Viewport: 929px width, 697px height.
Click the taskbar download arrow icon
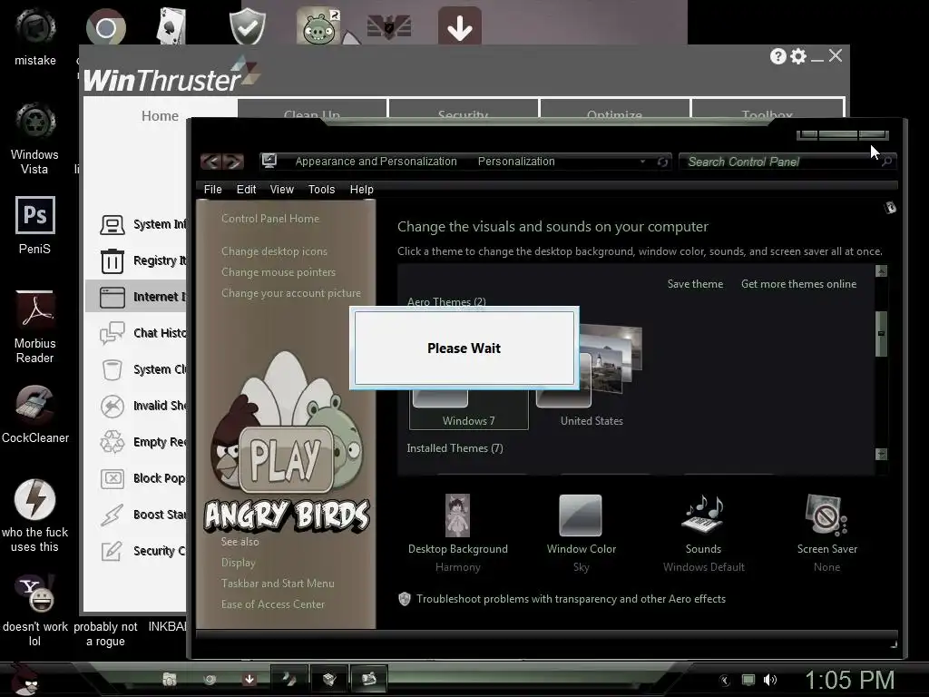[x=249, y=679]
